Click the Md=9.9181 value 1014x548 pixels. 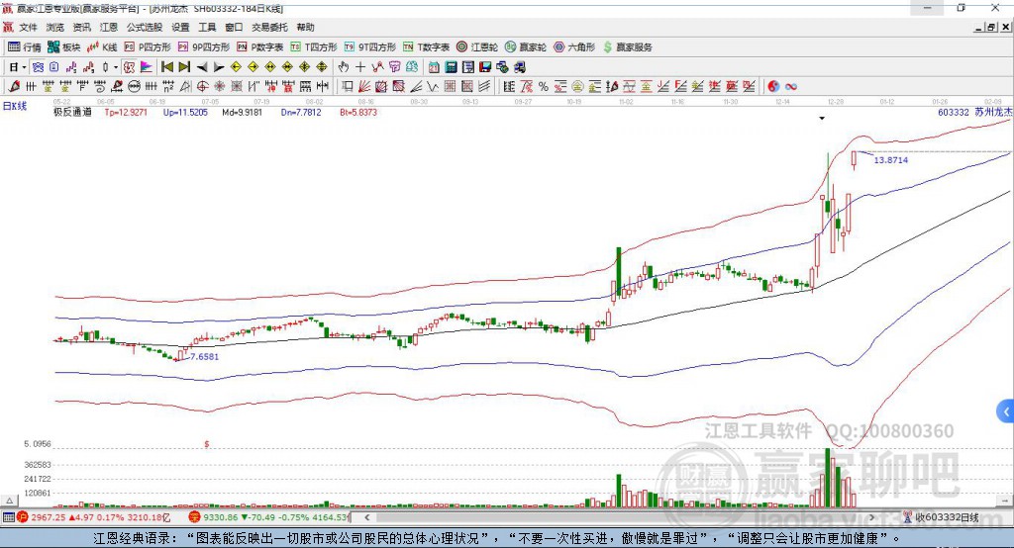pyautogui.click(x=243, y=113)
